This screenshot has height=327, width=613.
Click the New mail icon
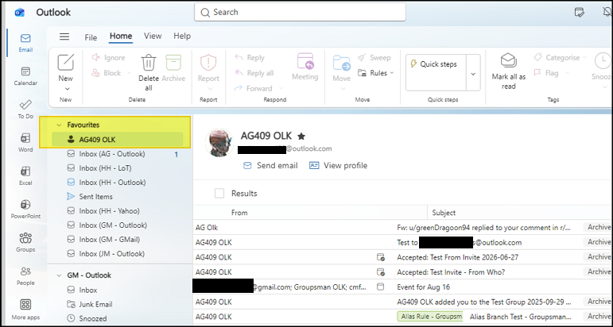click(66, 63)
